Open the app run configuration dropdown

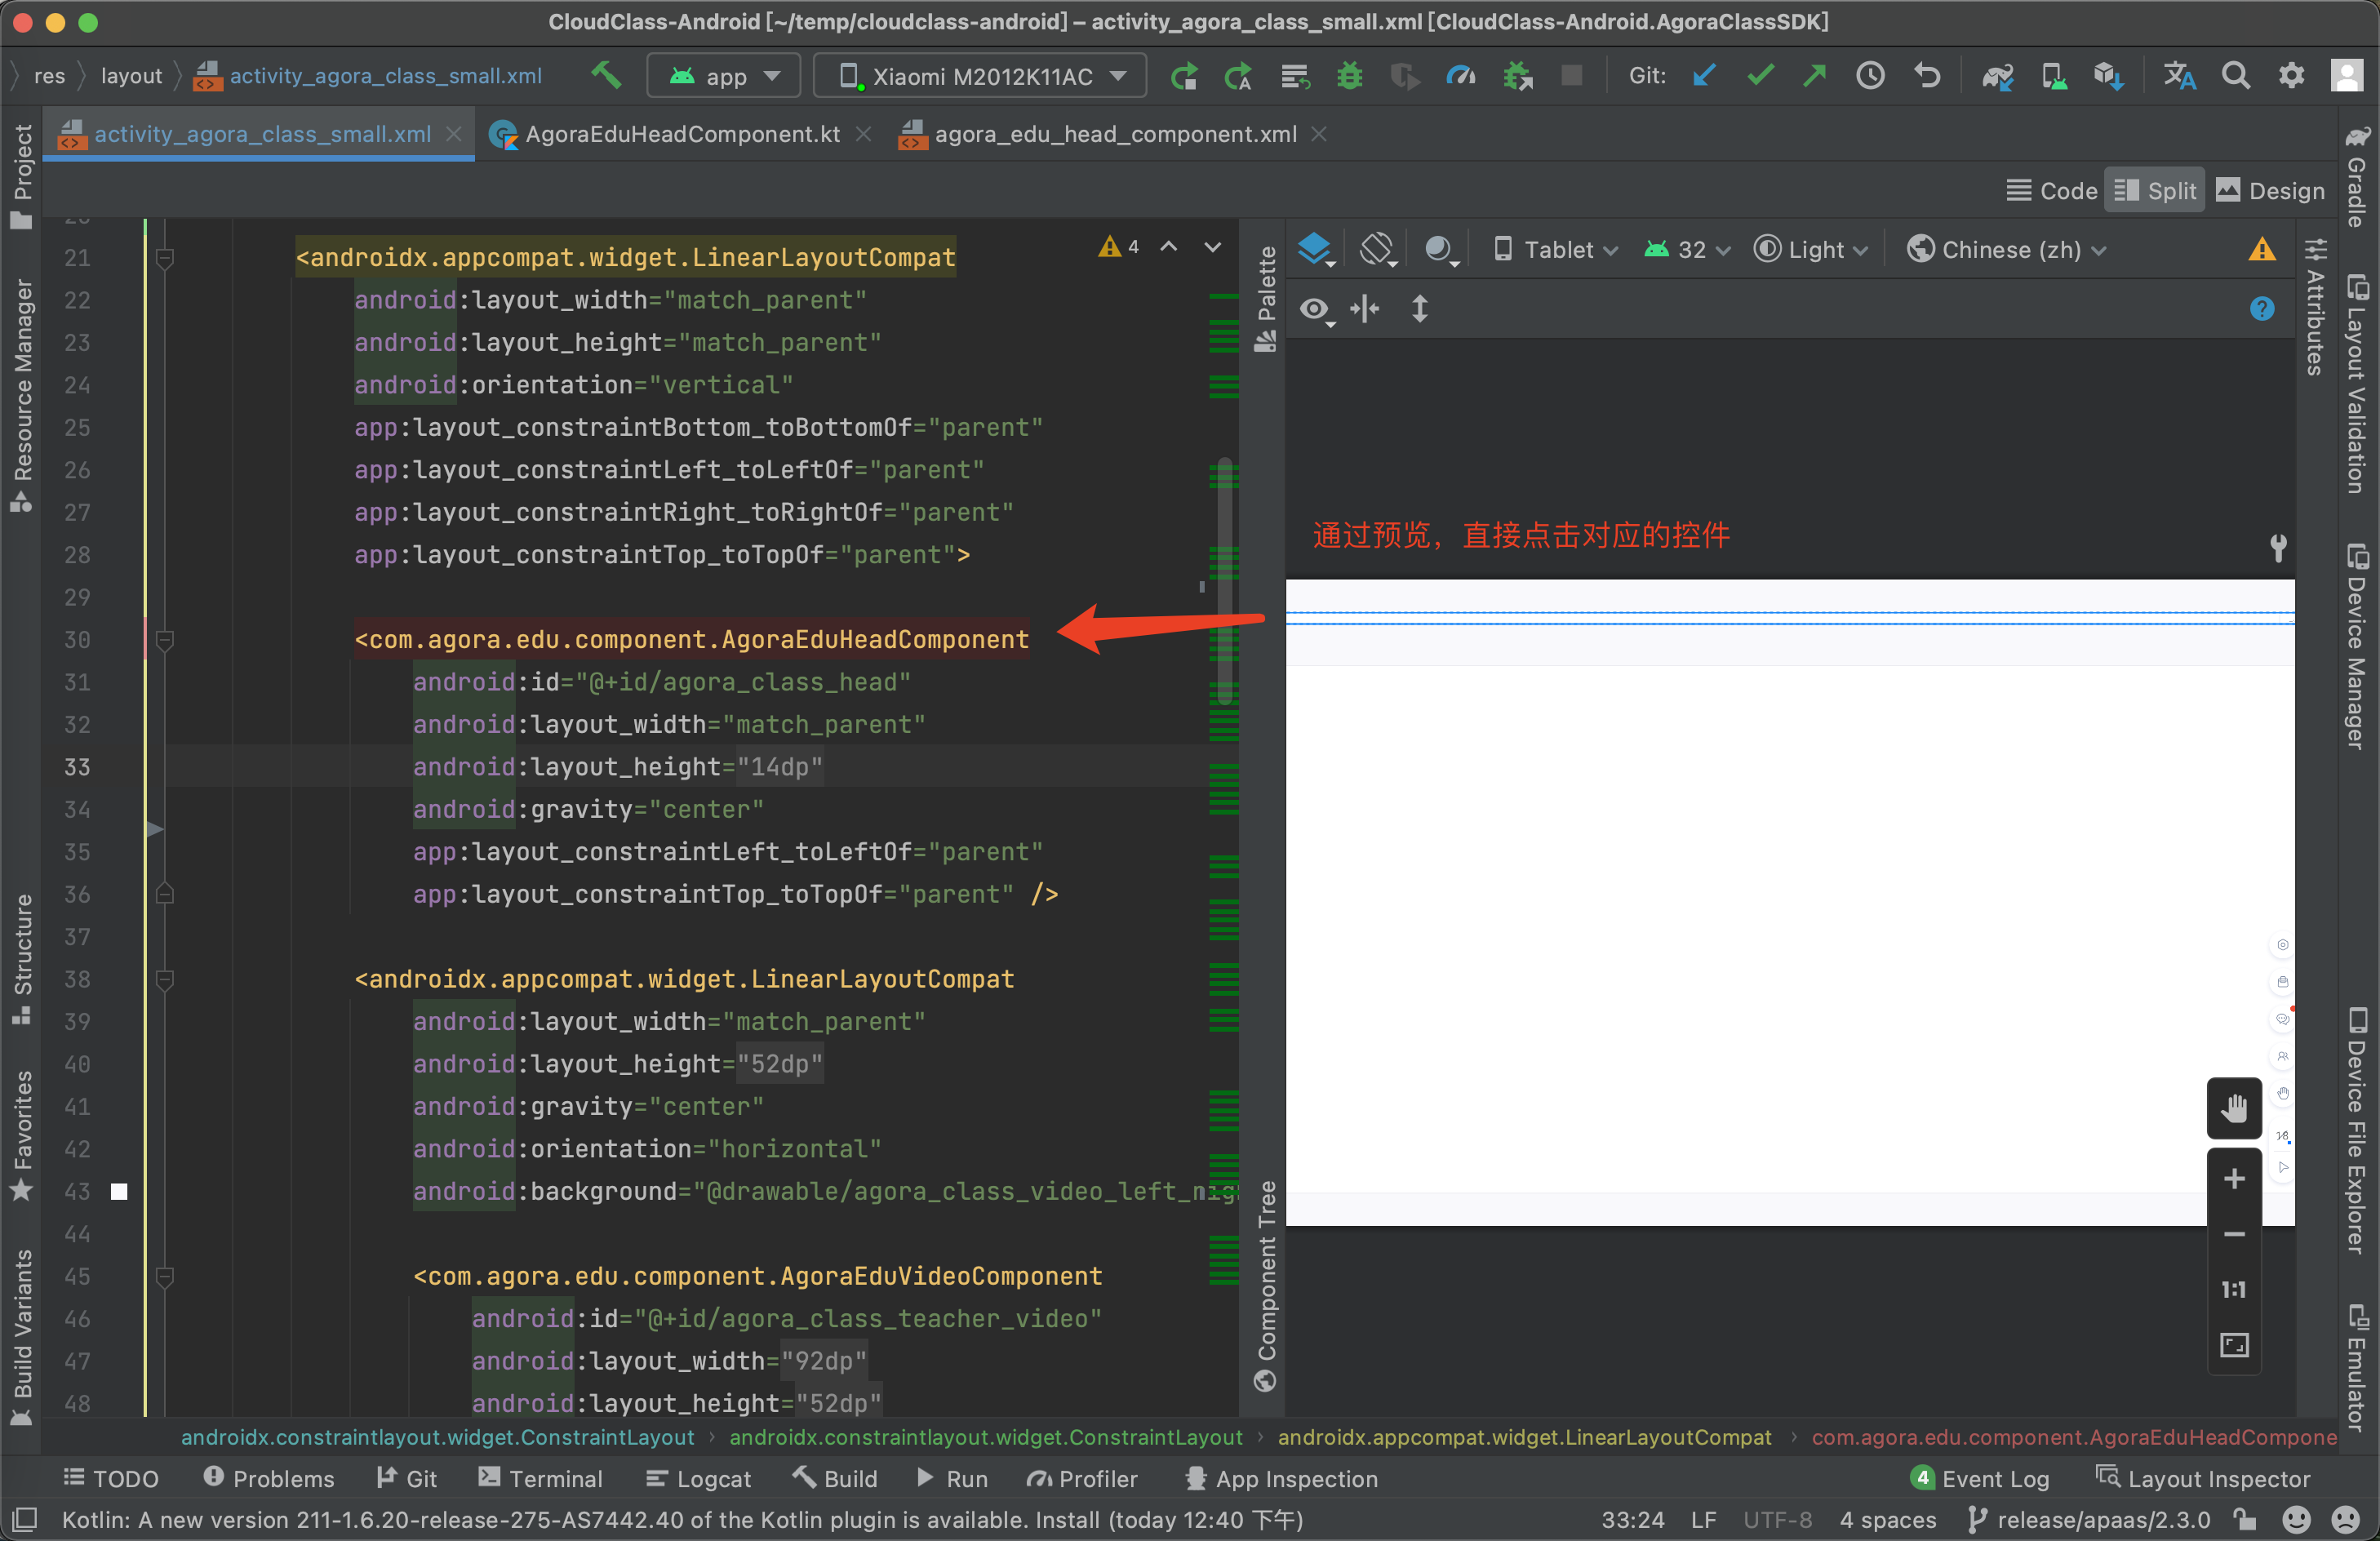(x=723, y=76)
